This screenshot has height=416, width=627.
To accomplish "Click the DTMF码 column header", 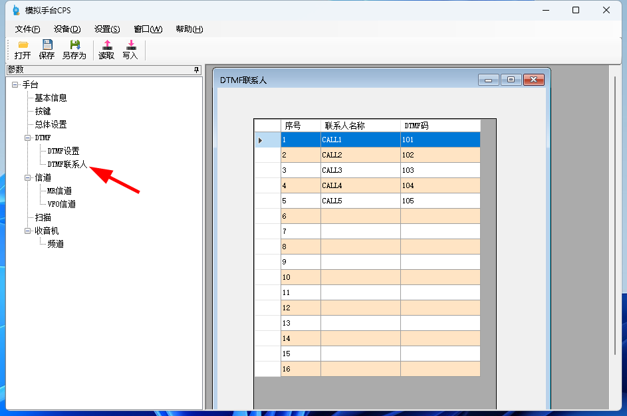I will click(x=439, y=126).
